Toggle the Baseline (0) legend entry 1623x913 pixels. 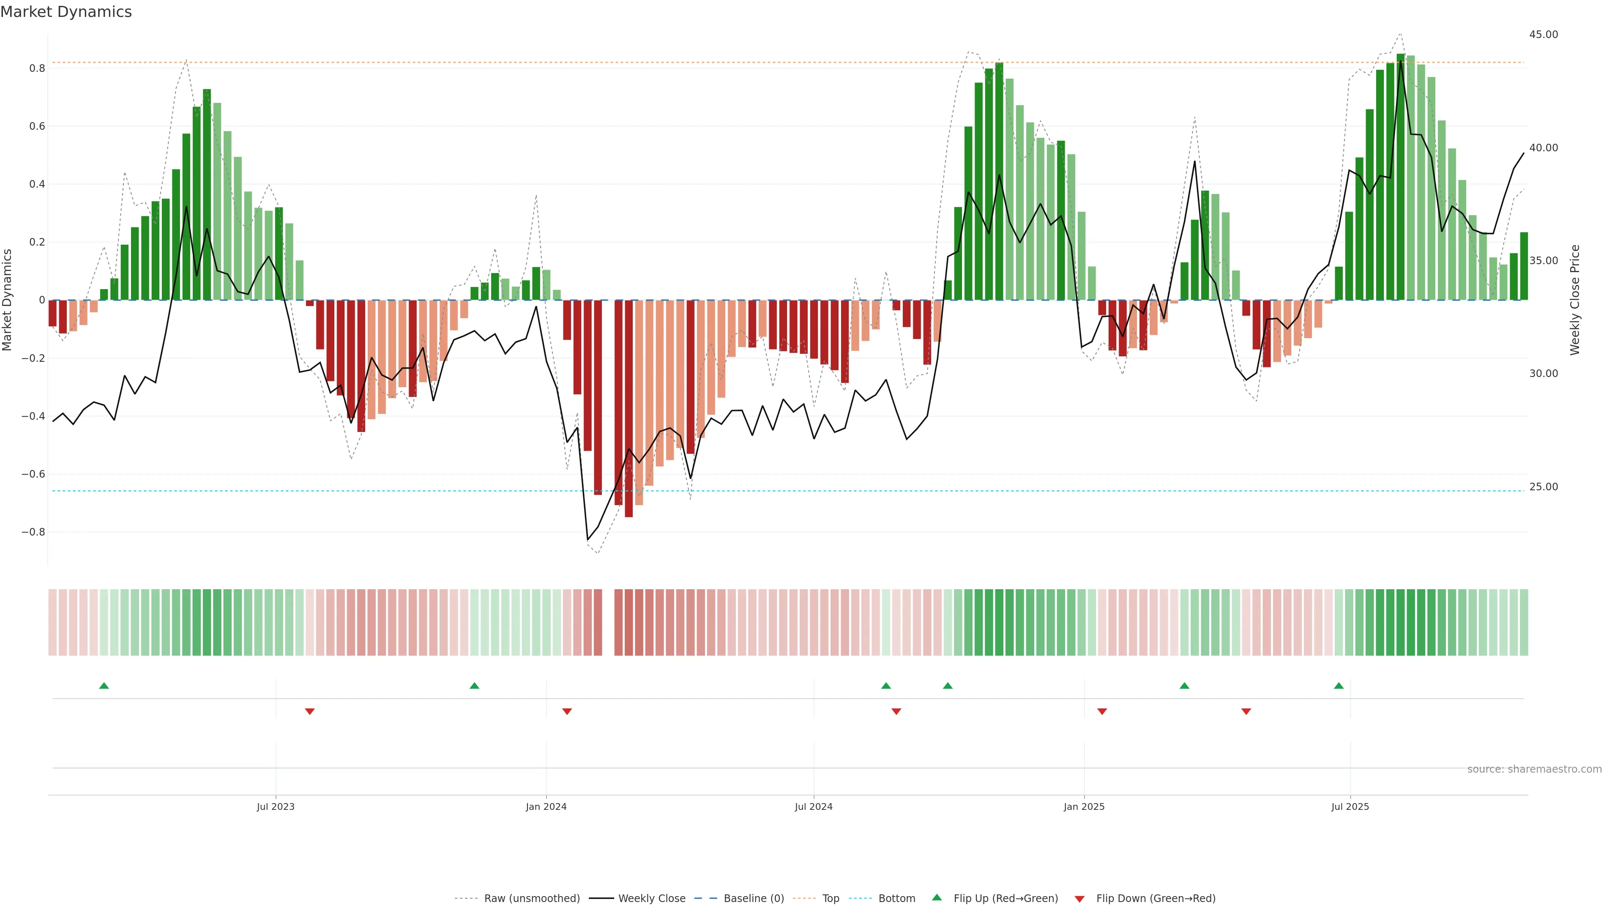754,899
